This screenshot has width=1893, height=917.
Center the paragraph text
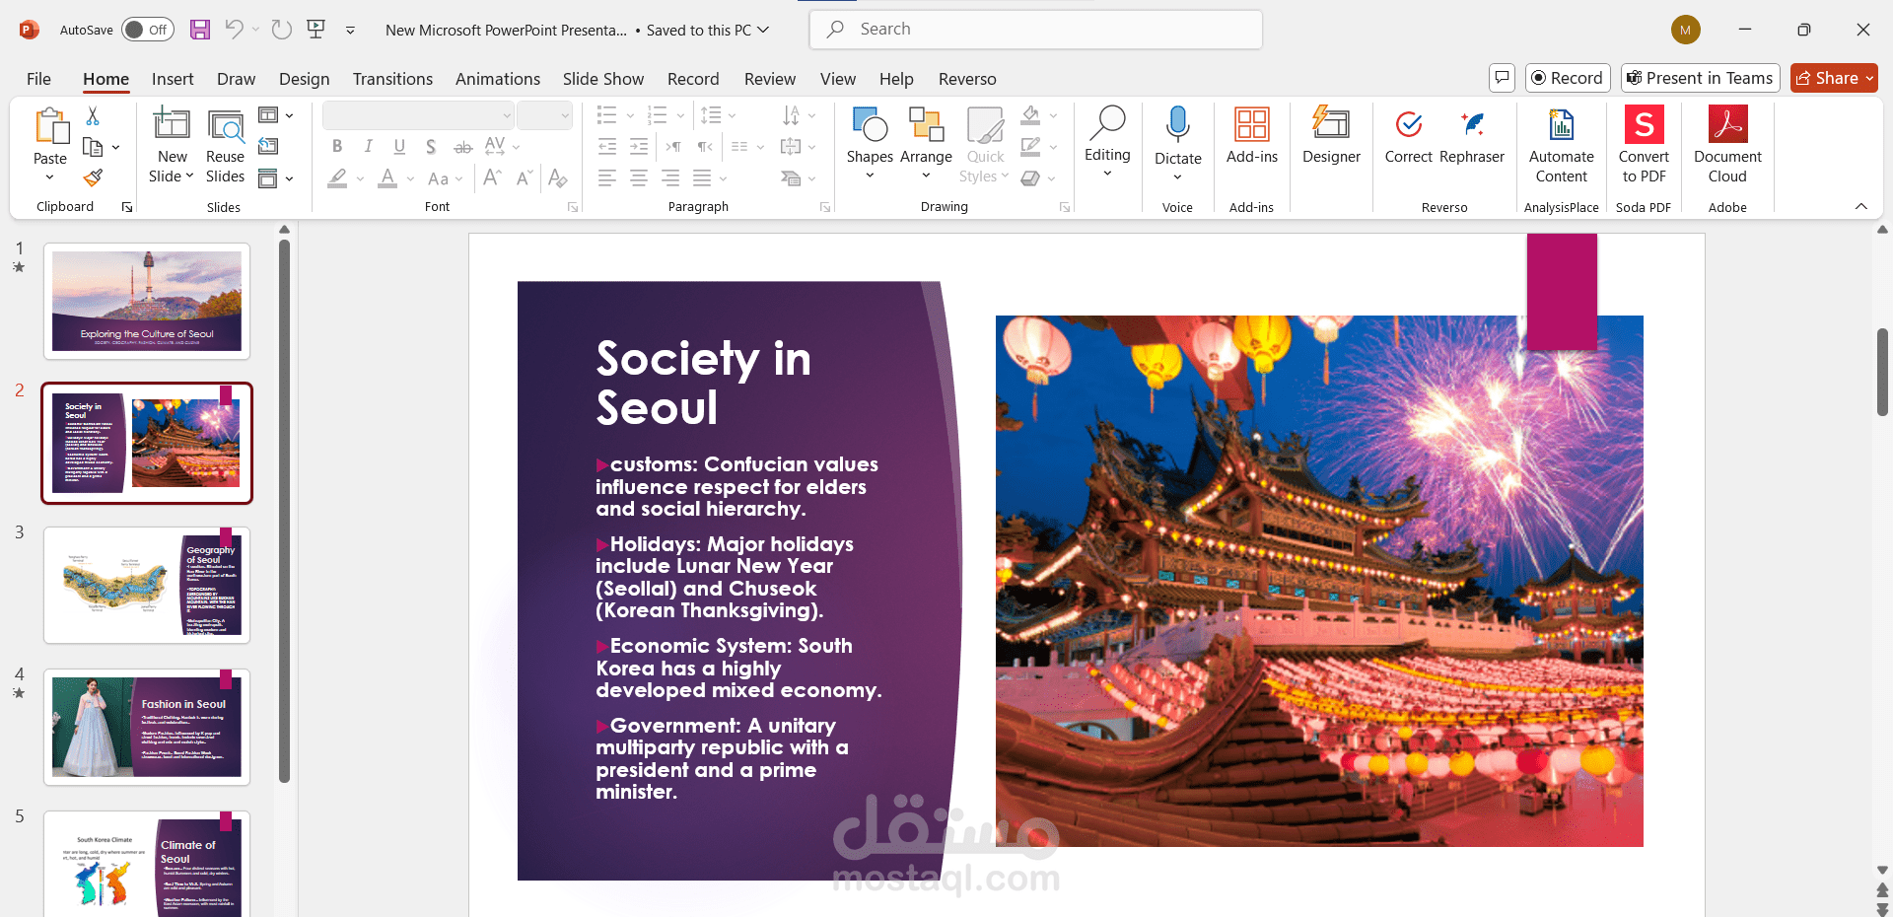pyautogui.click(x=639, y=178)
